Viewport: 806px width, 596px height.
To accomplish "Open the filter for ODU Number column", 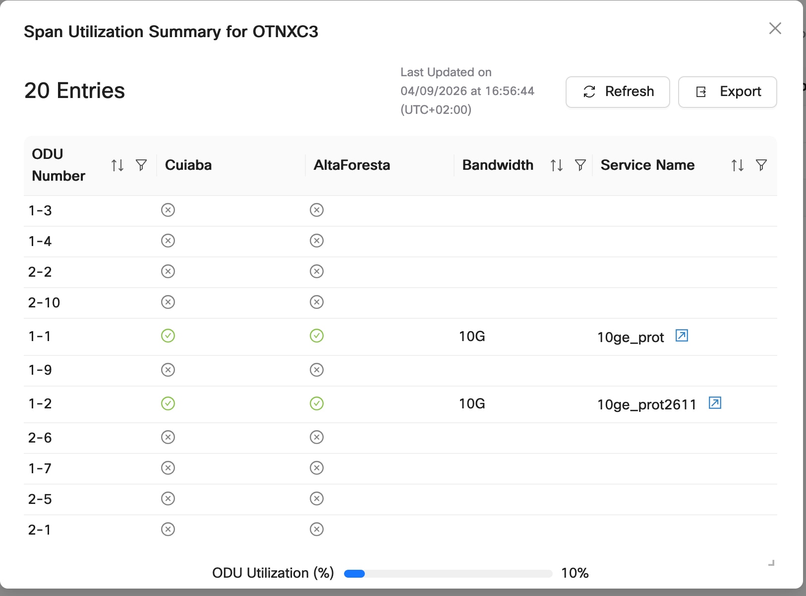I will [141, 165].
